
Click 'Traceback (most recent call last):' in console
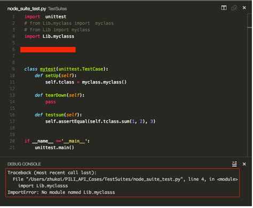(52, 173)
